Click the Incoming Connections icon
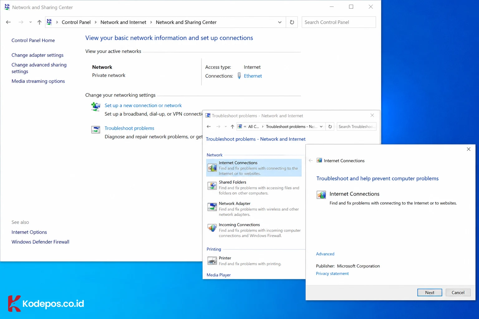479x319 pixels. pos(212,228)
